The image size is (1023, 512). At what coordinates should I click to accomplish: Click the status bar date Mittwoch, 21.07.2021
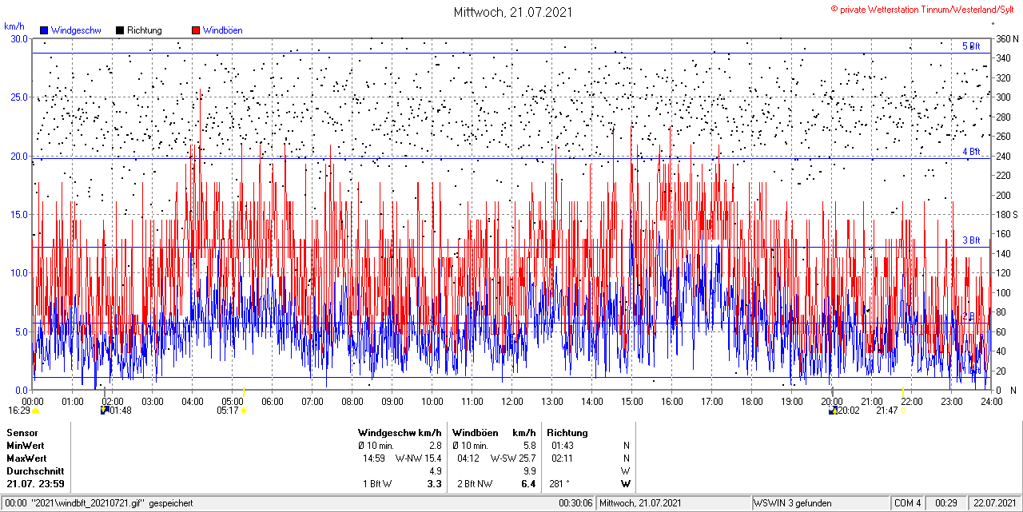(x=641, y=503)
